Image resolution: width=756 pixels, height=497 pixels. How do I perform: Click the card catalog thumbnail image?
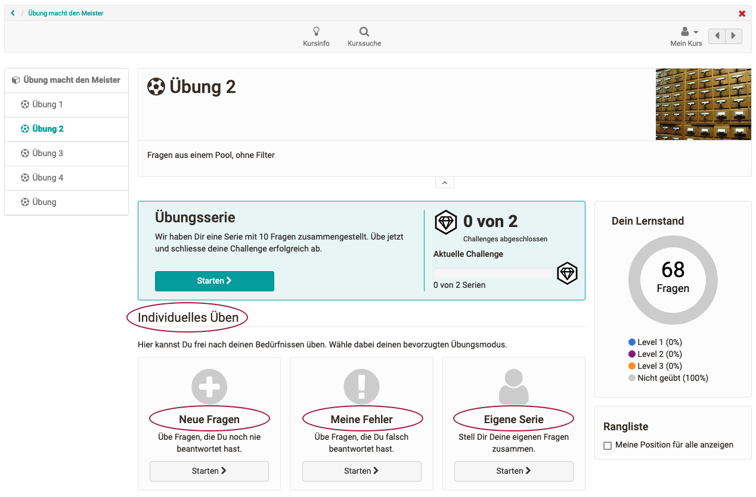pos(703,104)
